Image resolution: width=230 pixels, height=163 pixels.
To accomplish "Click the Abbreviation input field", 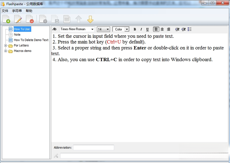I will coord(93,147).
